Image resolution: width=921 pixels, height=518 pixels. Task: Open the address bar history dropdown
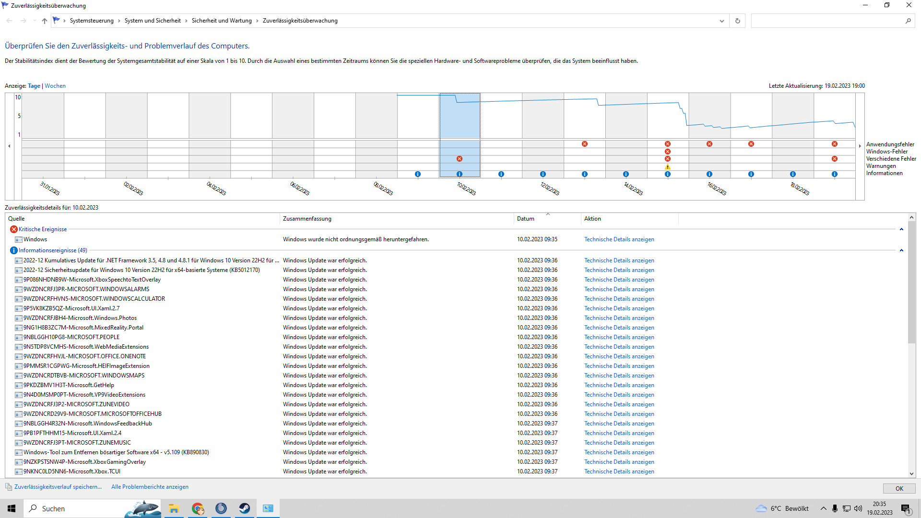point(721,21)
